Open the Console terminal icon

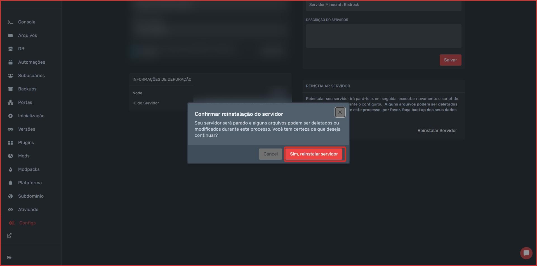10,22
